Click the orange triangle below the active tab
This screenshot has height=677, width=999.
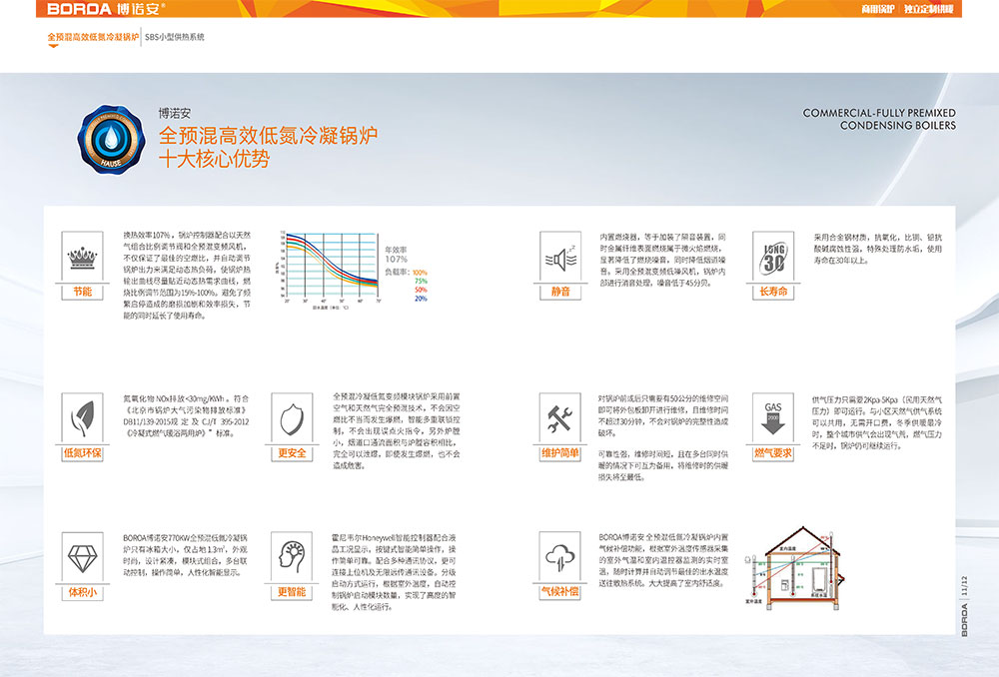[53, 46]
